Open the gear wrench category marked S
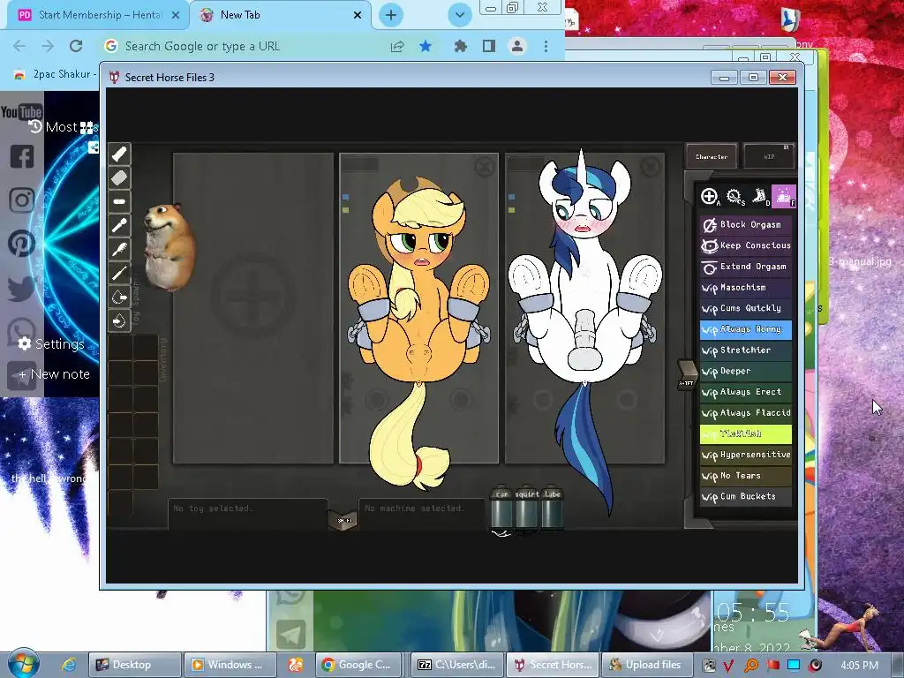 (734, 197)
